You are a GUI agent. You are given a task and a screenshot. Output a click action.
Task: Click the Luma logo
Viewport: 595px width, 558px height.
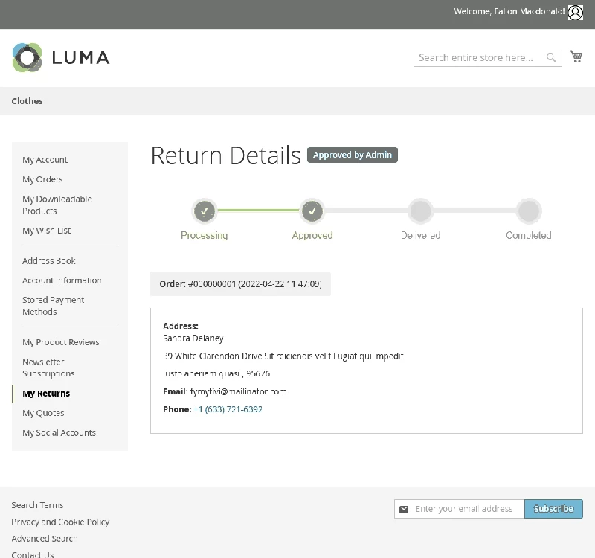tap(61, 58)
